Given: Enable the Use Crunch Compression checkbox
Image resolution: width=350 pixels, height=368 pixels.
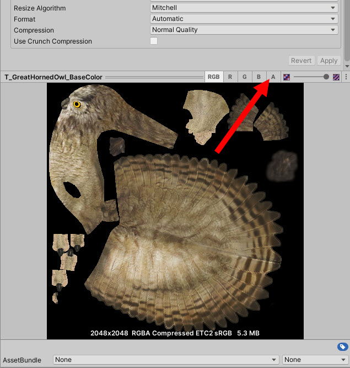Looking at the screenshot, I should click(x=154, y=41).
